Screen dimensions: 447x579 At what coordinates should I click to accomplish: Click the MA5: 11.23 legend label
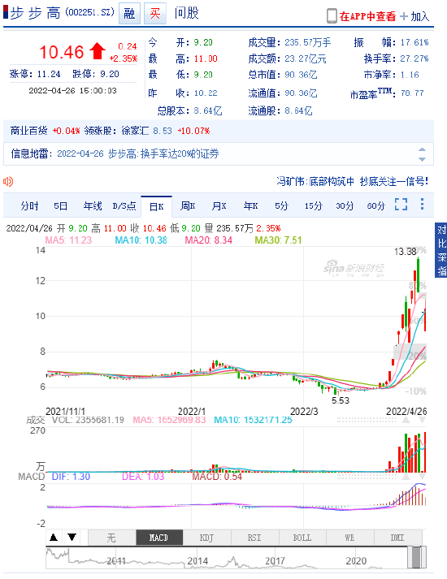click(68, 240)
